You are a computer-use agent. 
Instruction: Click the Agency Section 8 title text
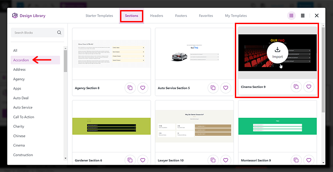click(x=87, y=88)
